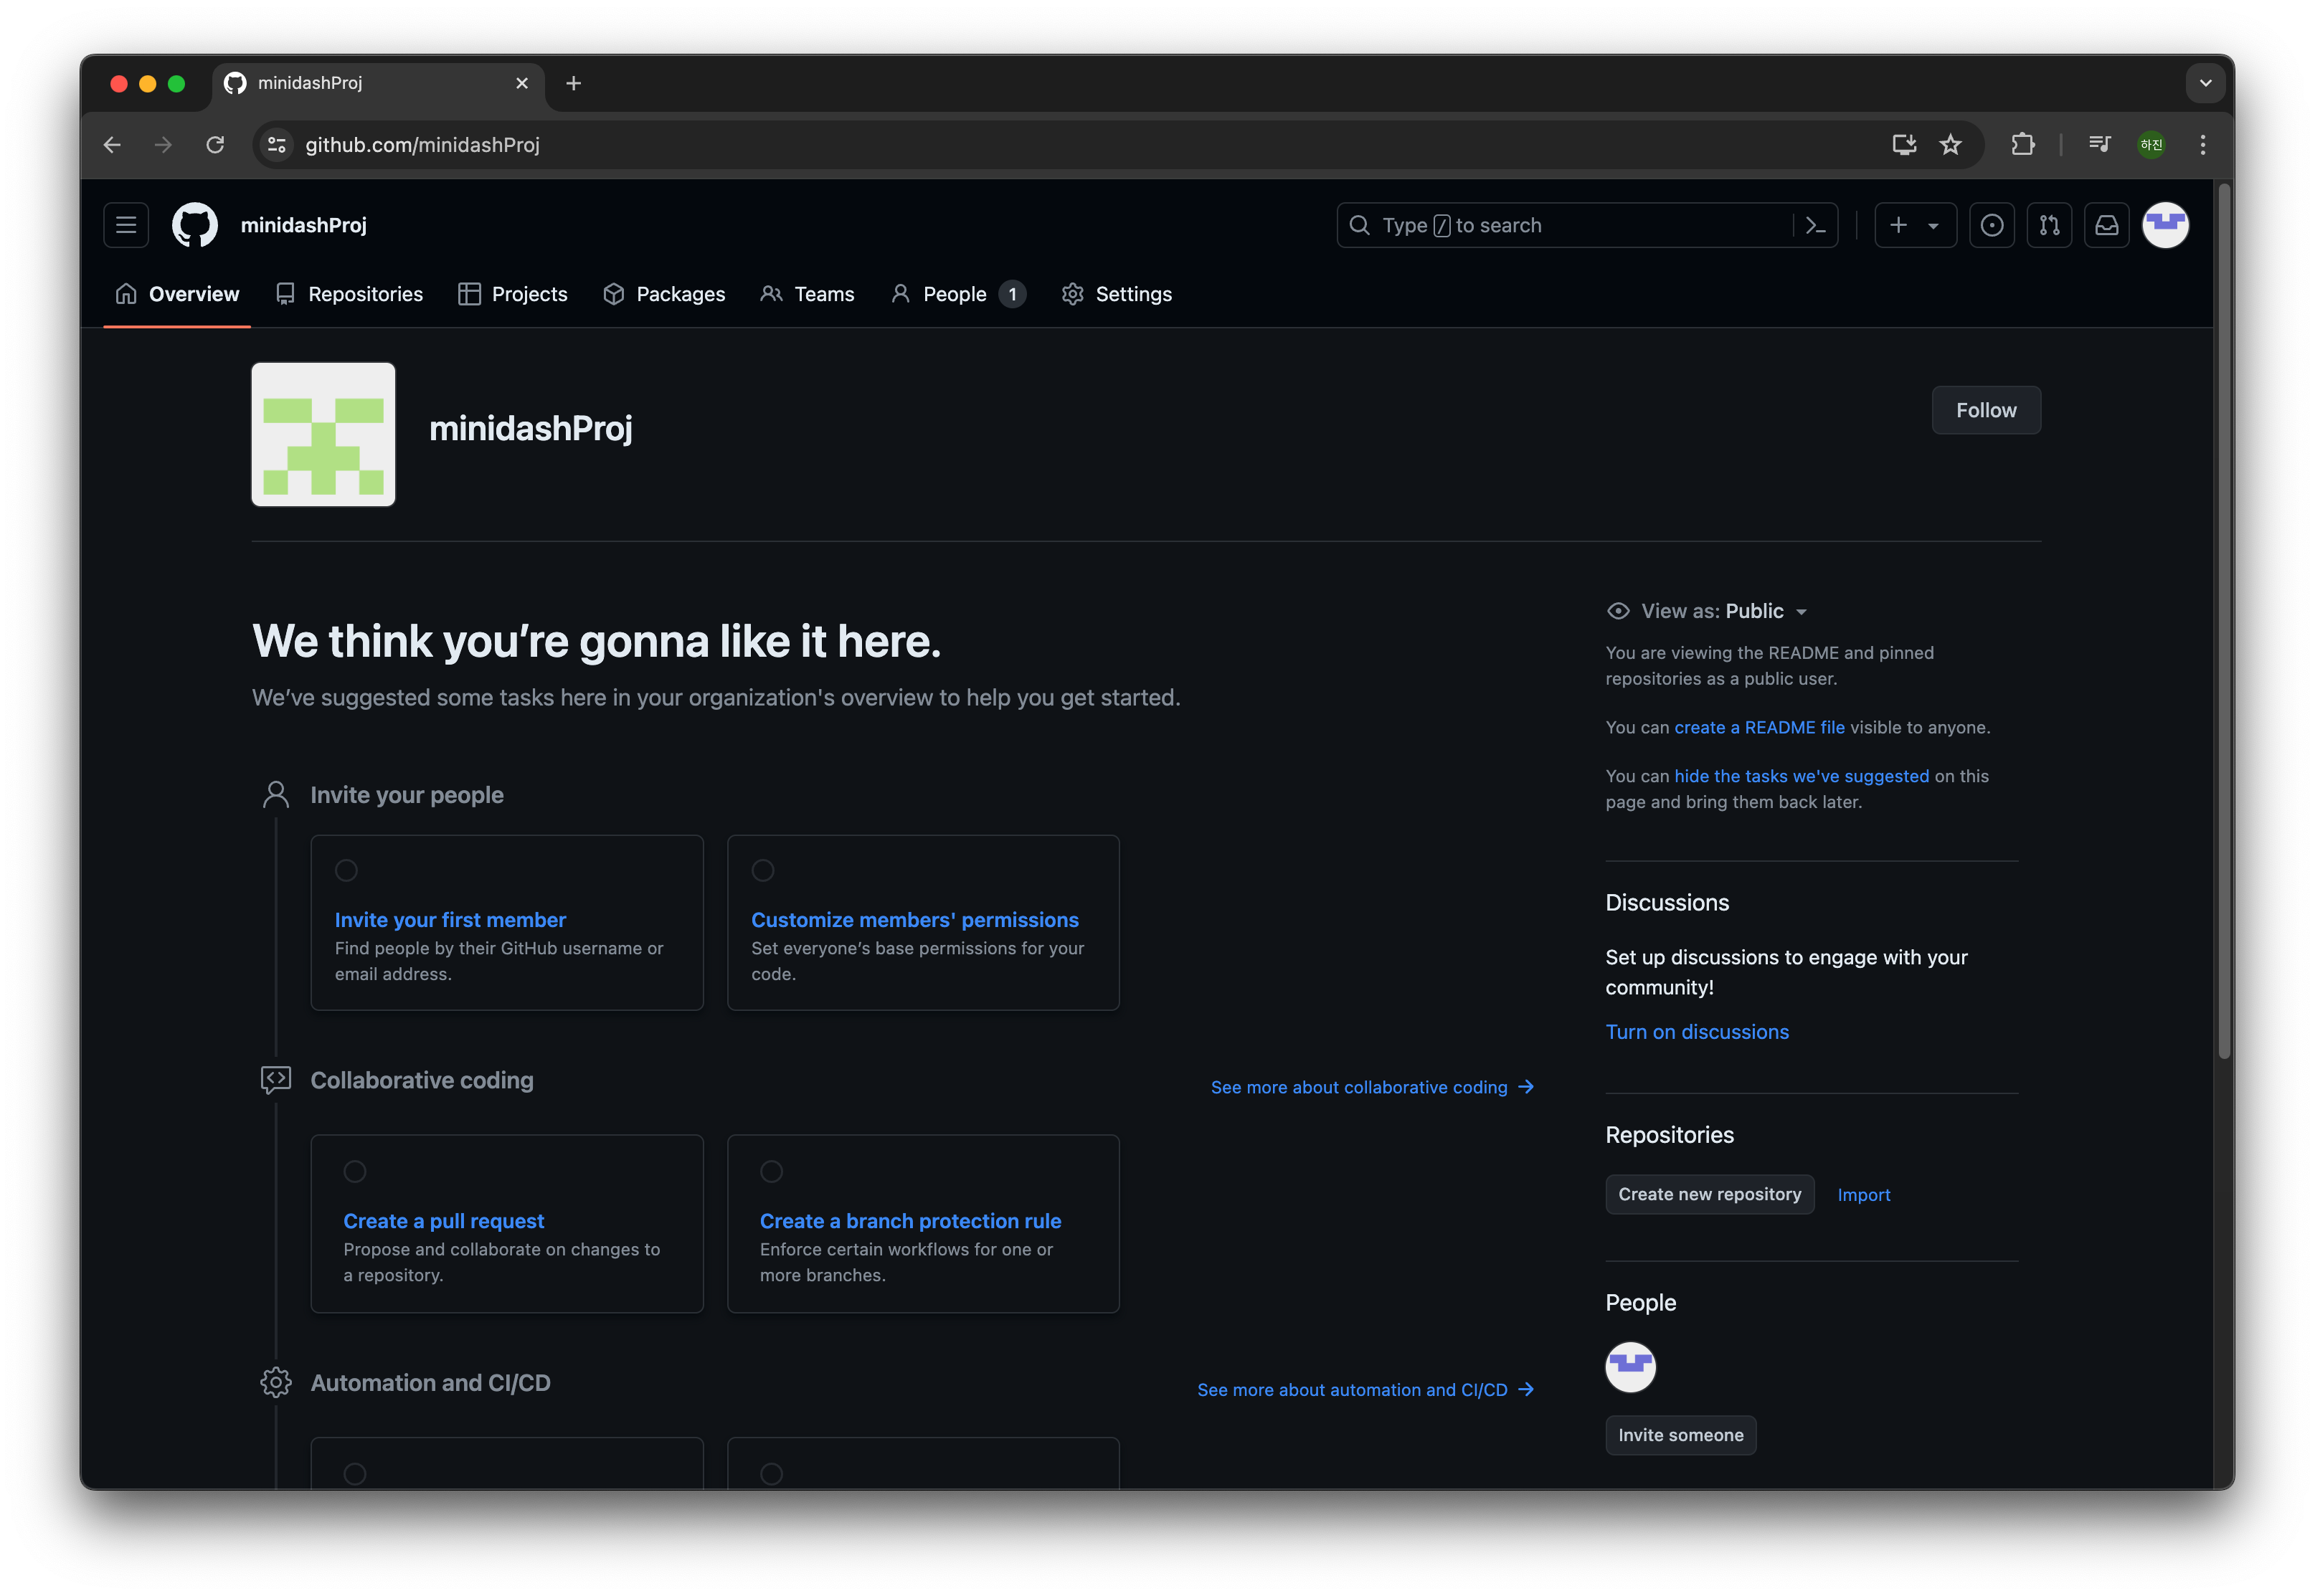Bookmark this page with the star icon
The image size is (2315, 1596).
(1950, 145)
